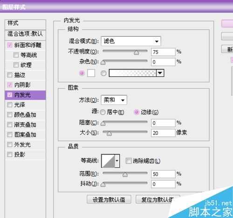The width and height of the screenshot is (233, 218).
Task: Click the 范围 value field showing 50
Action: [x=163, y=174]
